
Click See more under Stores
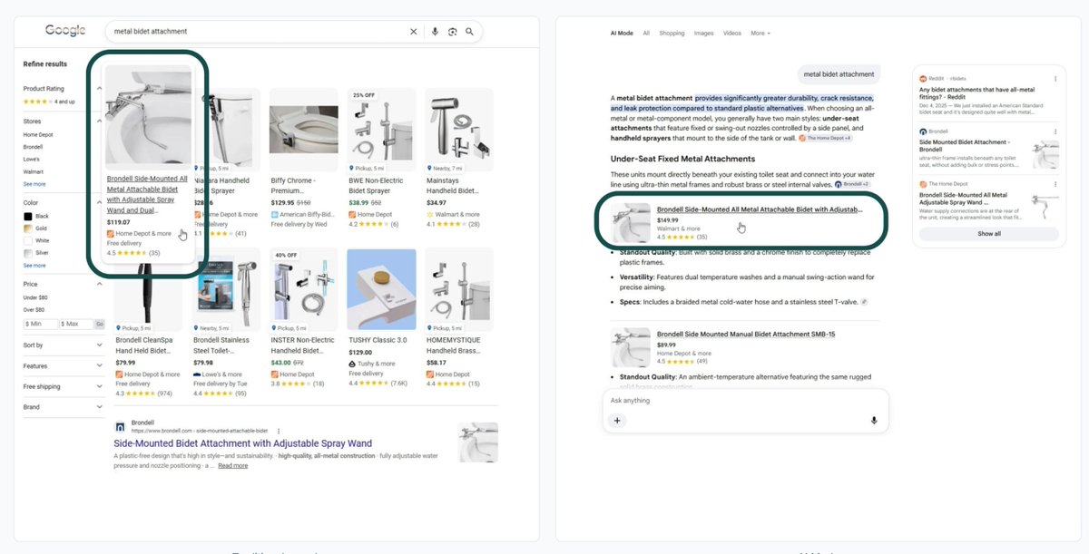(34, 184)
